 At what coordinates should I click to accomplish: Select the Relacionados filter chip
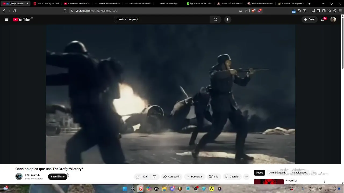299,173
